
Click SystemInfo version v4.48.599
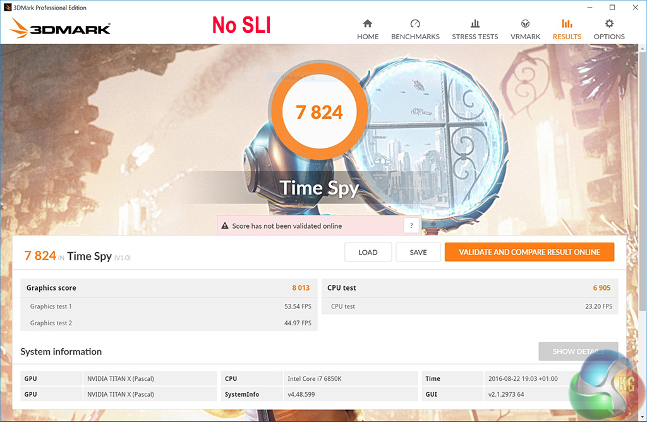301,394
